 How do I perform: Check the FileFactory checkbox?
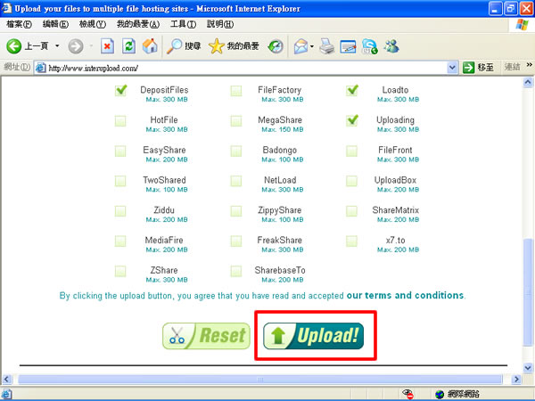click(x=236, y=91)
